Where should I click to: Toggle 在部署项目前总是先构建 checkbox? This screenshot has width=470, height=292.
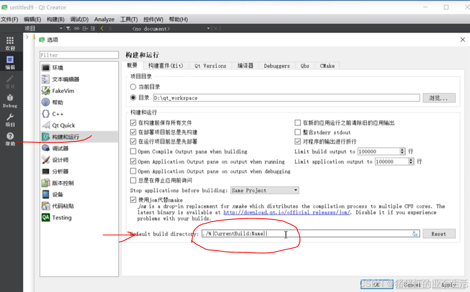[133, 132]
